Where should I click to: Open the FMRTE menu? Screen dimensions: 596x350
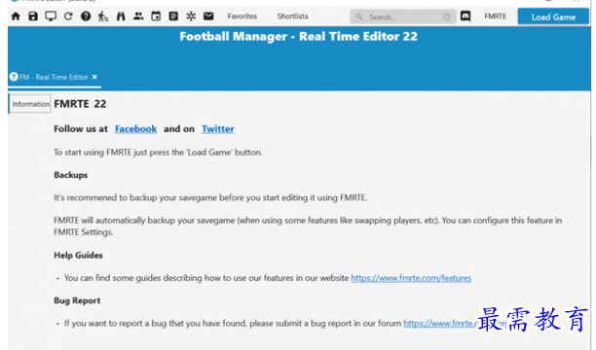(x=496, y=17)
